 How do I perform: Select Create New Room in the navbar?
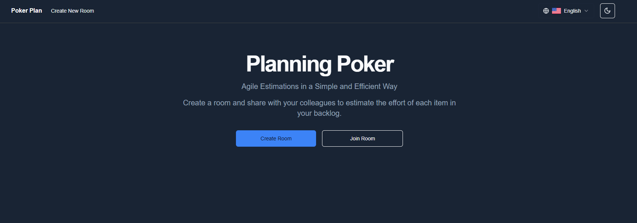[72, 11]
